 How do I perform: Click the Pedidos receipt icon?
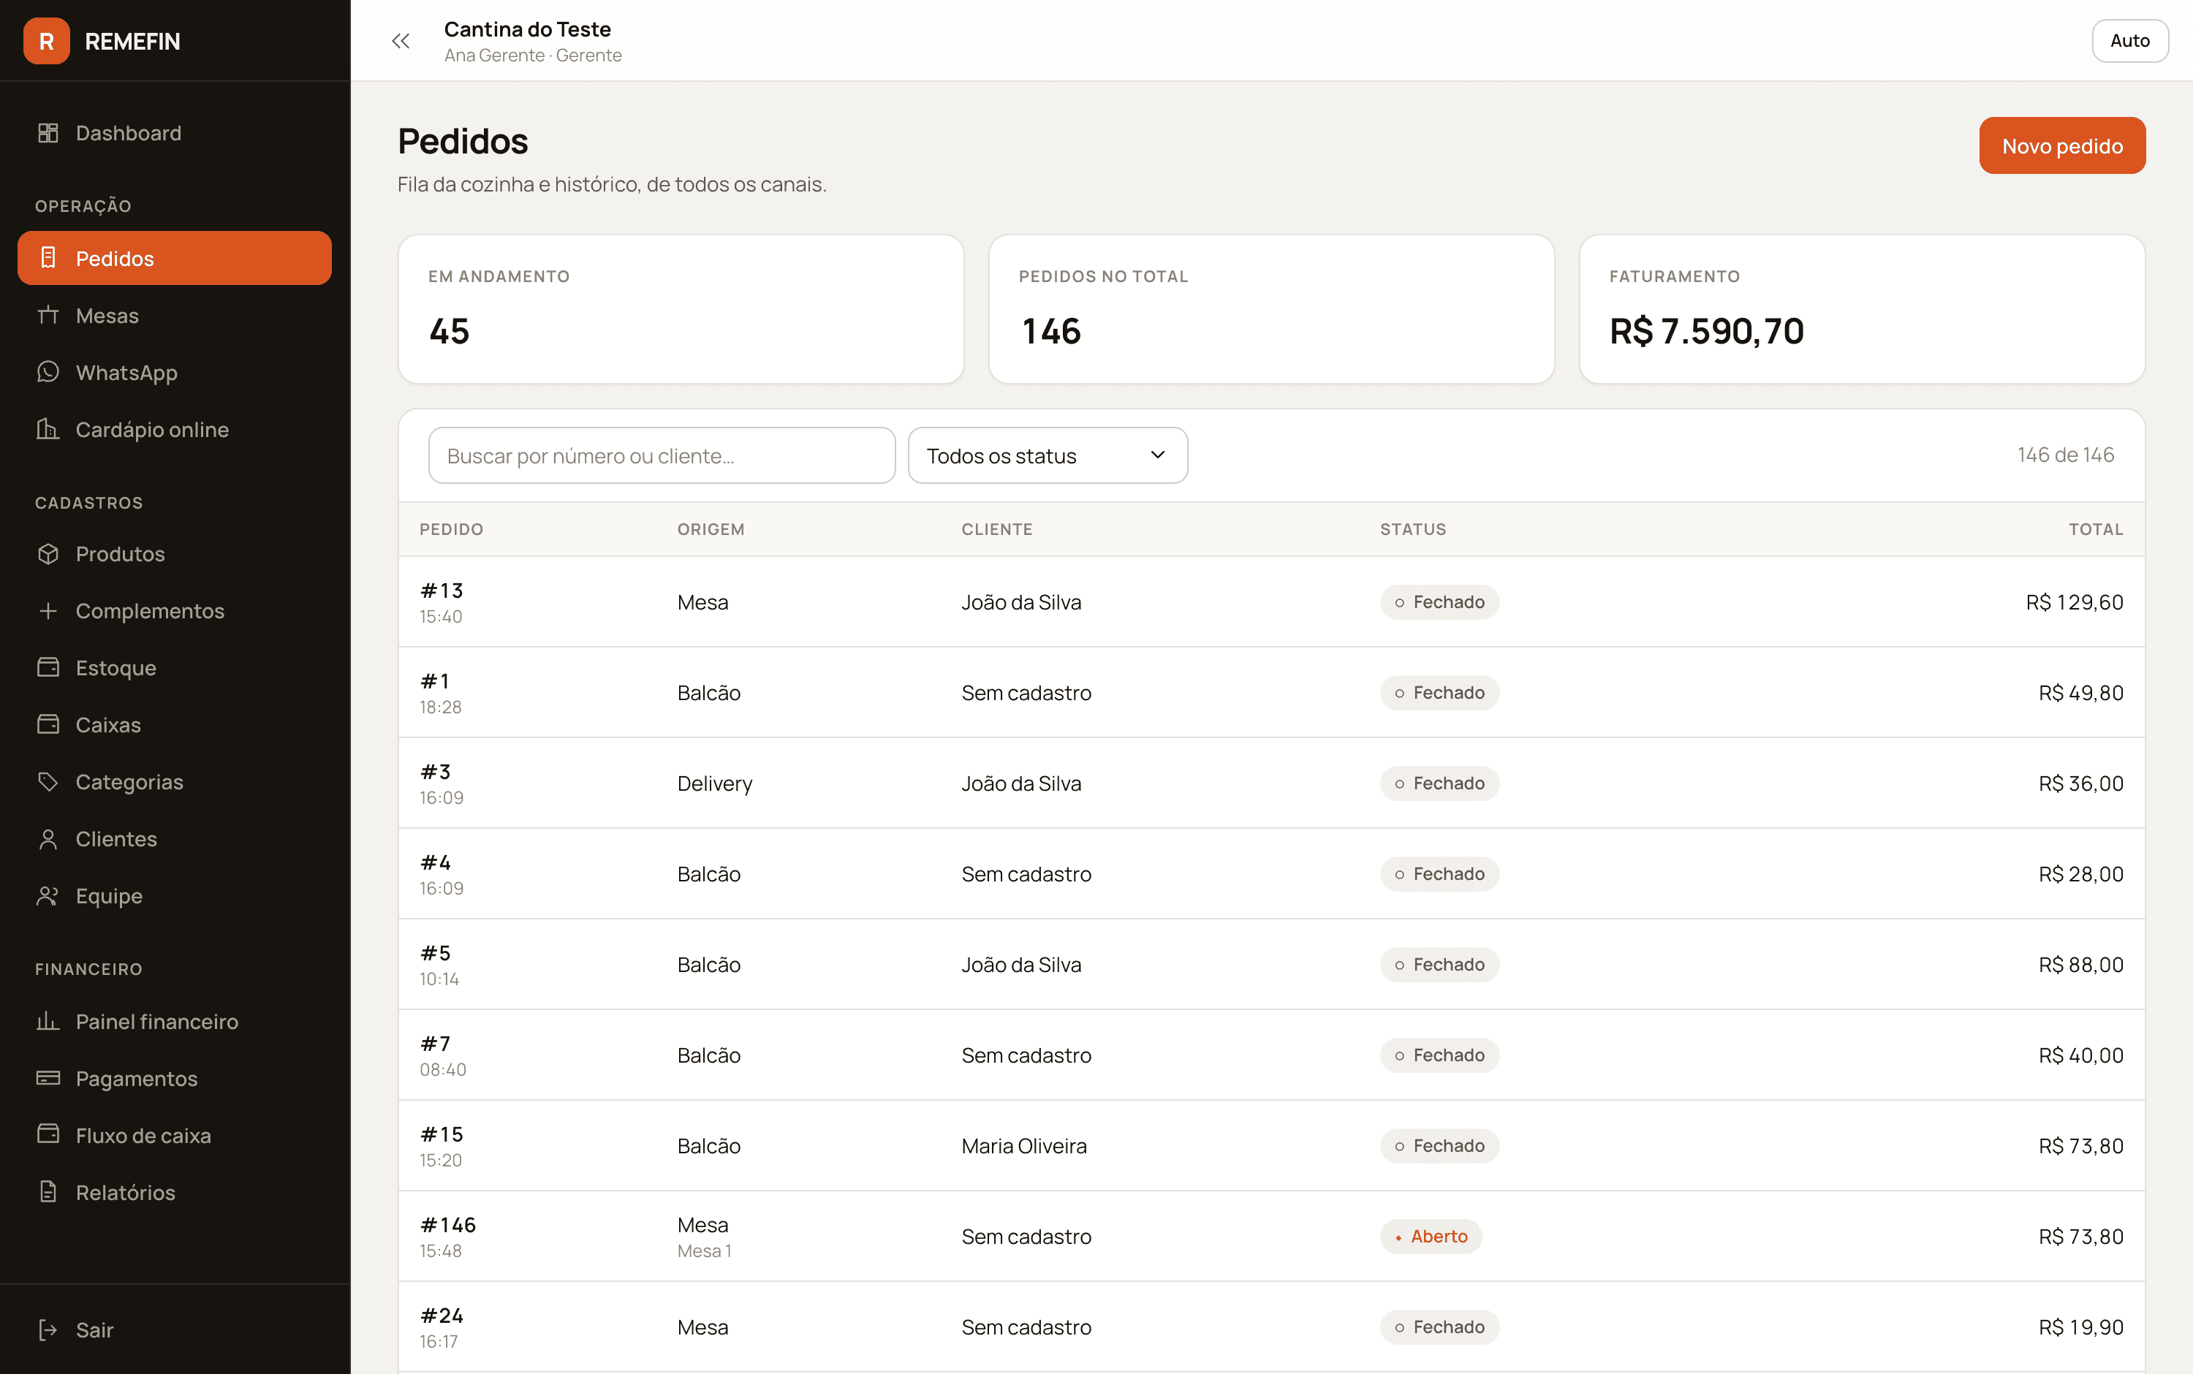[x=48, y=258]
